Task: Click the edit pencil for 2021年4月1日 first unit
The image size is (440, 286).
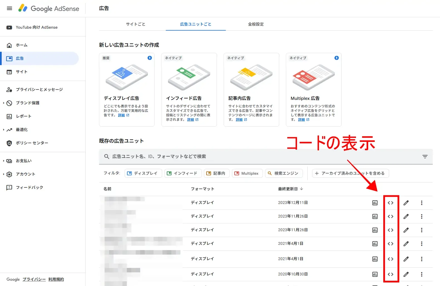Action: click(406, 244)
